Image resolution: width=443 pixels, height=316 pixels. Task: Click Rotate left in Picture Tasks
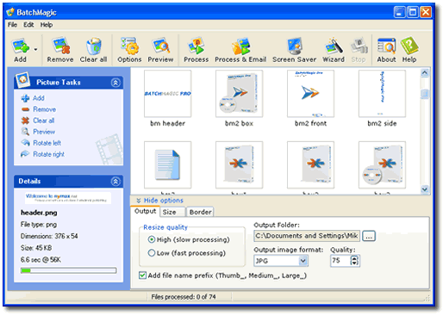click(47, 143)
